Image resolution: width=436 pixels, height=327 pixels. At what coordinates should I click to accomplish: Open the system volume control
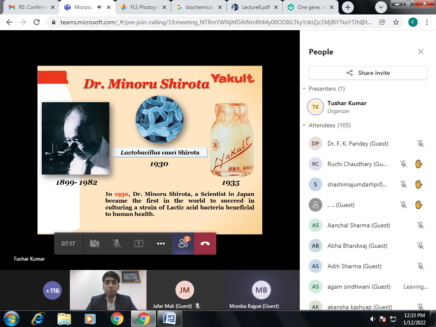(x=373, y=319)
